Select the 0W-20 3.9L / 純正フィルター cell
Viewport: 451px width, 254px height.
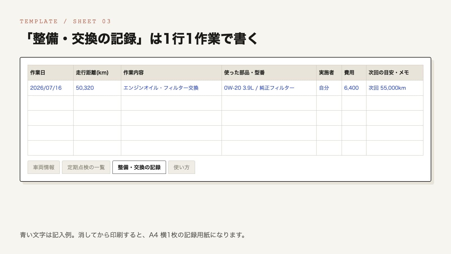pyautogui.click(x=269, y=88)
